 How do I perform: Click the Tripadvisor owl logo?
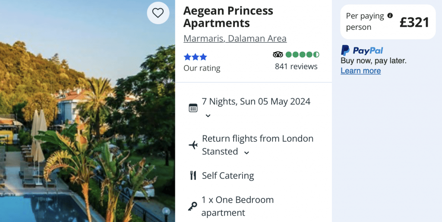pyautogui.click(x=278, y=54)
